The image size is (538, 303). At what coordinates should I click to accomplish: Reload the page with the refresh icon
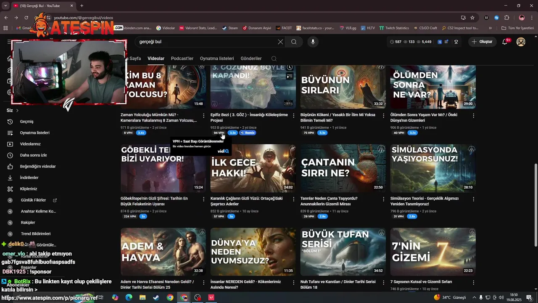[26, 18]
